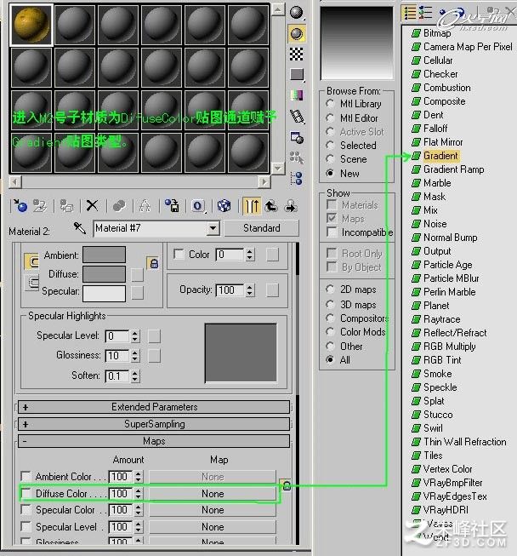The width and height of the screenshot is (517, 556).
Task: Click the Opacity map square button
Action: 272,290
